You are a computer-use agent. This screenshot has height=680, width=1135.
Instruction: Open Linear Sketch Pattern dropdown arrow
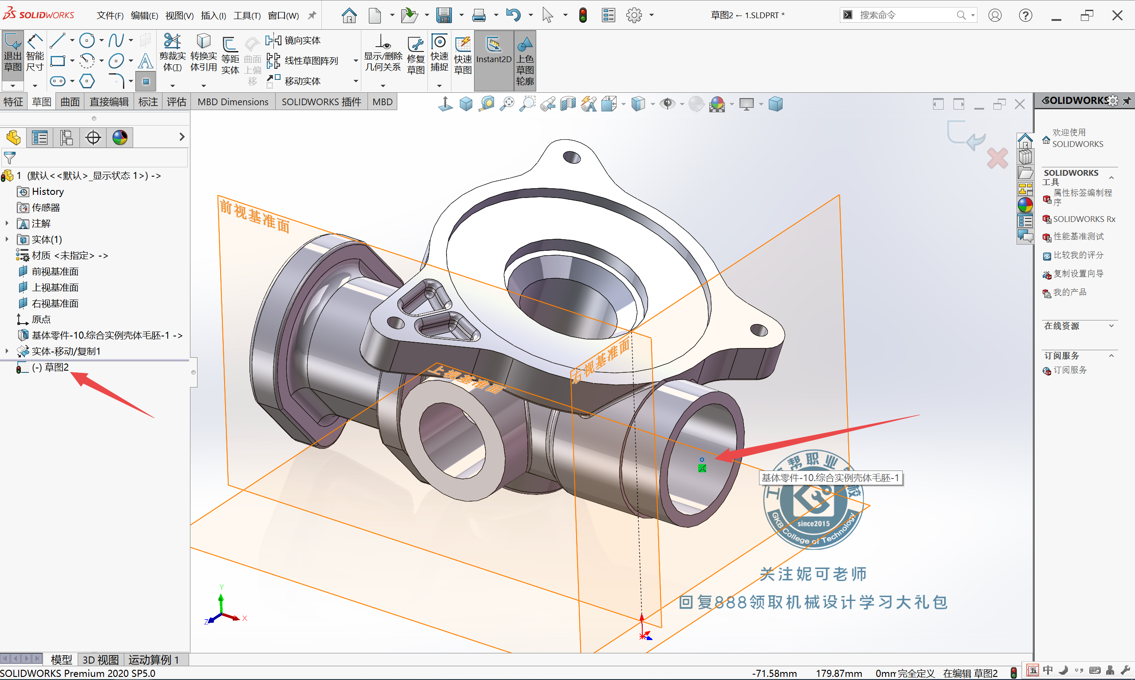(x=356, y=60)
